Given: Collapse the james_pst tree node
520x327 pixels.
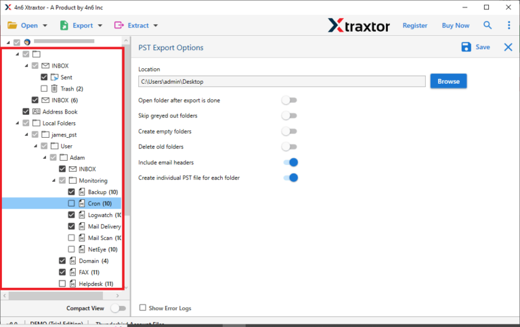Looking at the screenshot, I should coord(26,134).
